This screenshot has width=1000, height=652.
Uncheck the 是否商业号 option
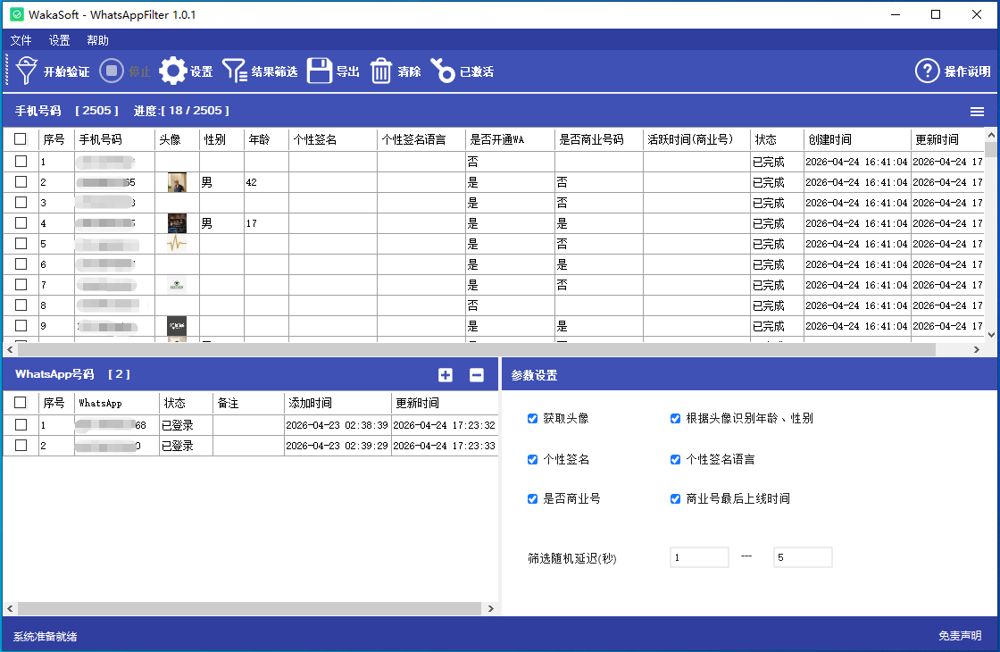532,498
